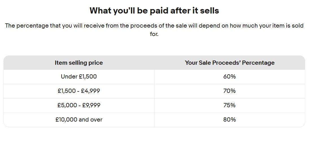Click the 80% percentage cell
The image size is (310, 141).
click(229, 120)
